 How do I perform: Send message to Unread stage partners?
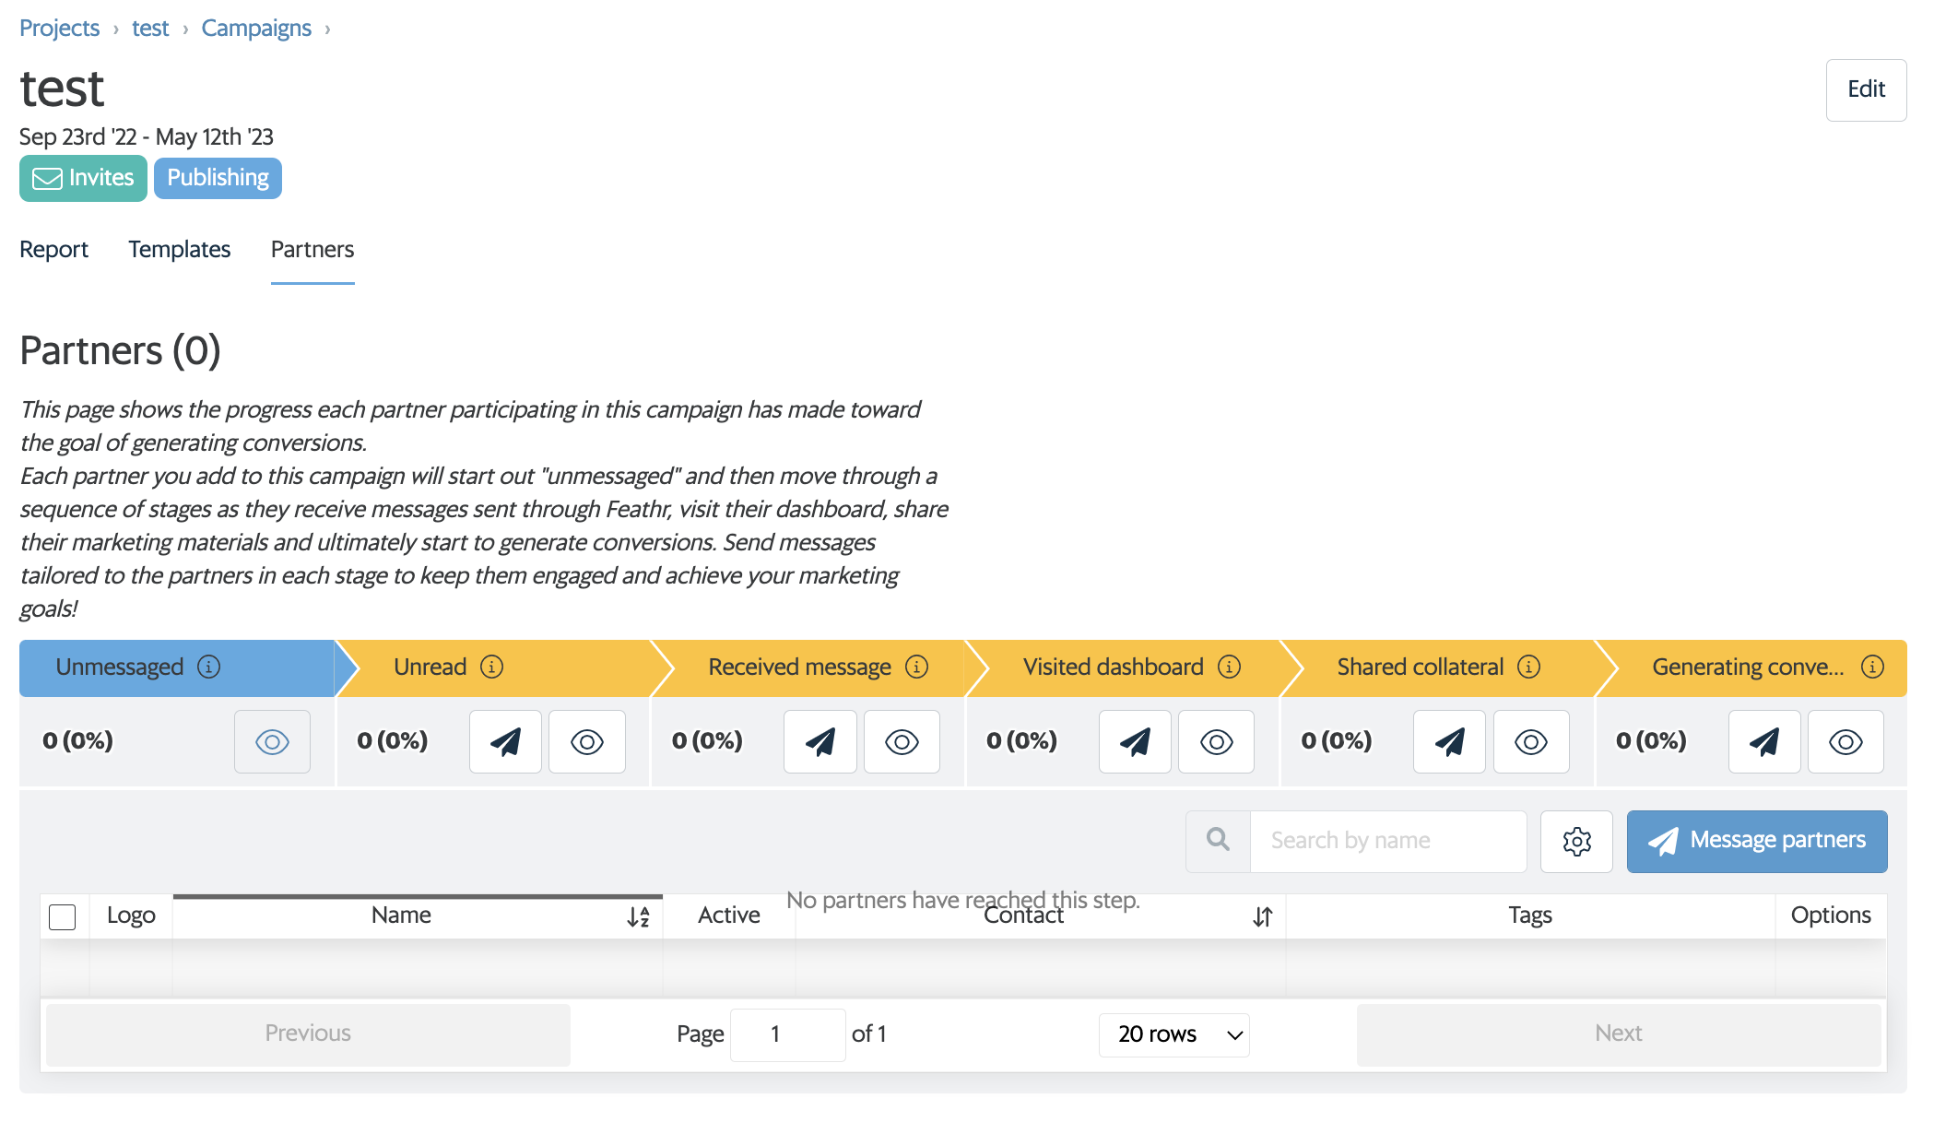505,741
